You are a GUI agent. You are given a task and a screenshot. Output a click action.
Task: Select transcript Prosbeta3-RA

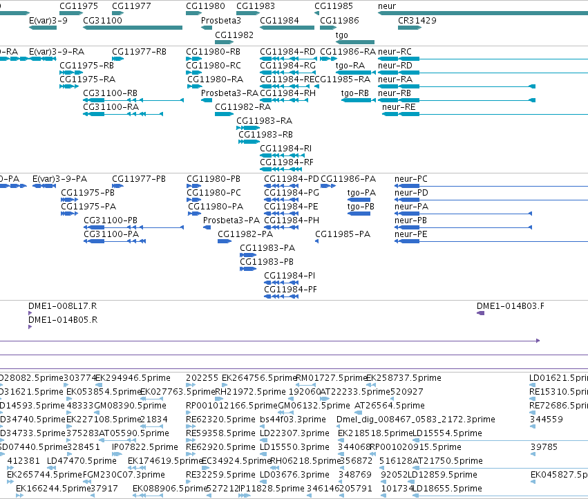pos(229,93)
